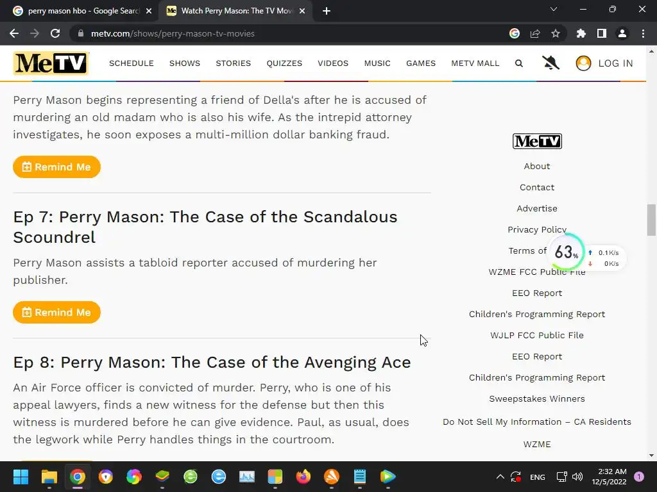Click Remind Me above the Ep 7 heading
The height and width of the screenshot is (492, 657).
56,167
